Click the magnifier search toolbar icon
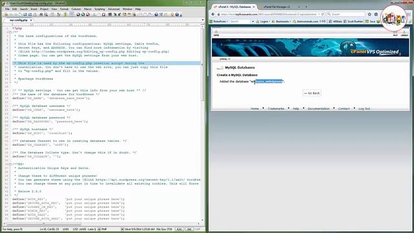 coord(46,14)
